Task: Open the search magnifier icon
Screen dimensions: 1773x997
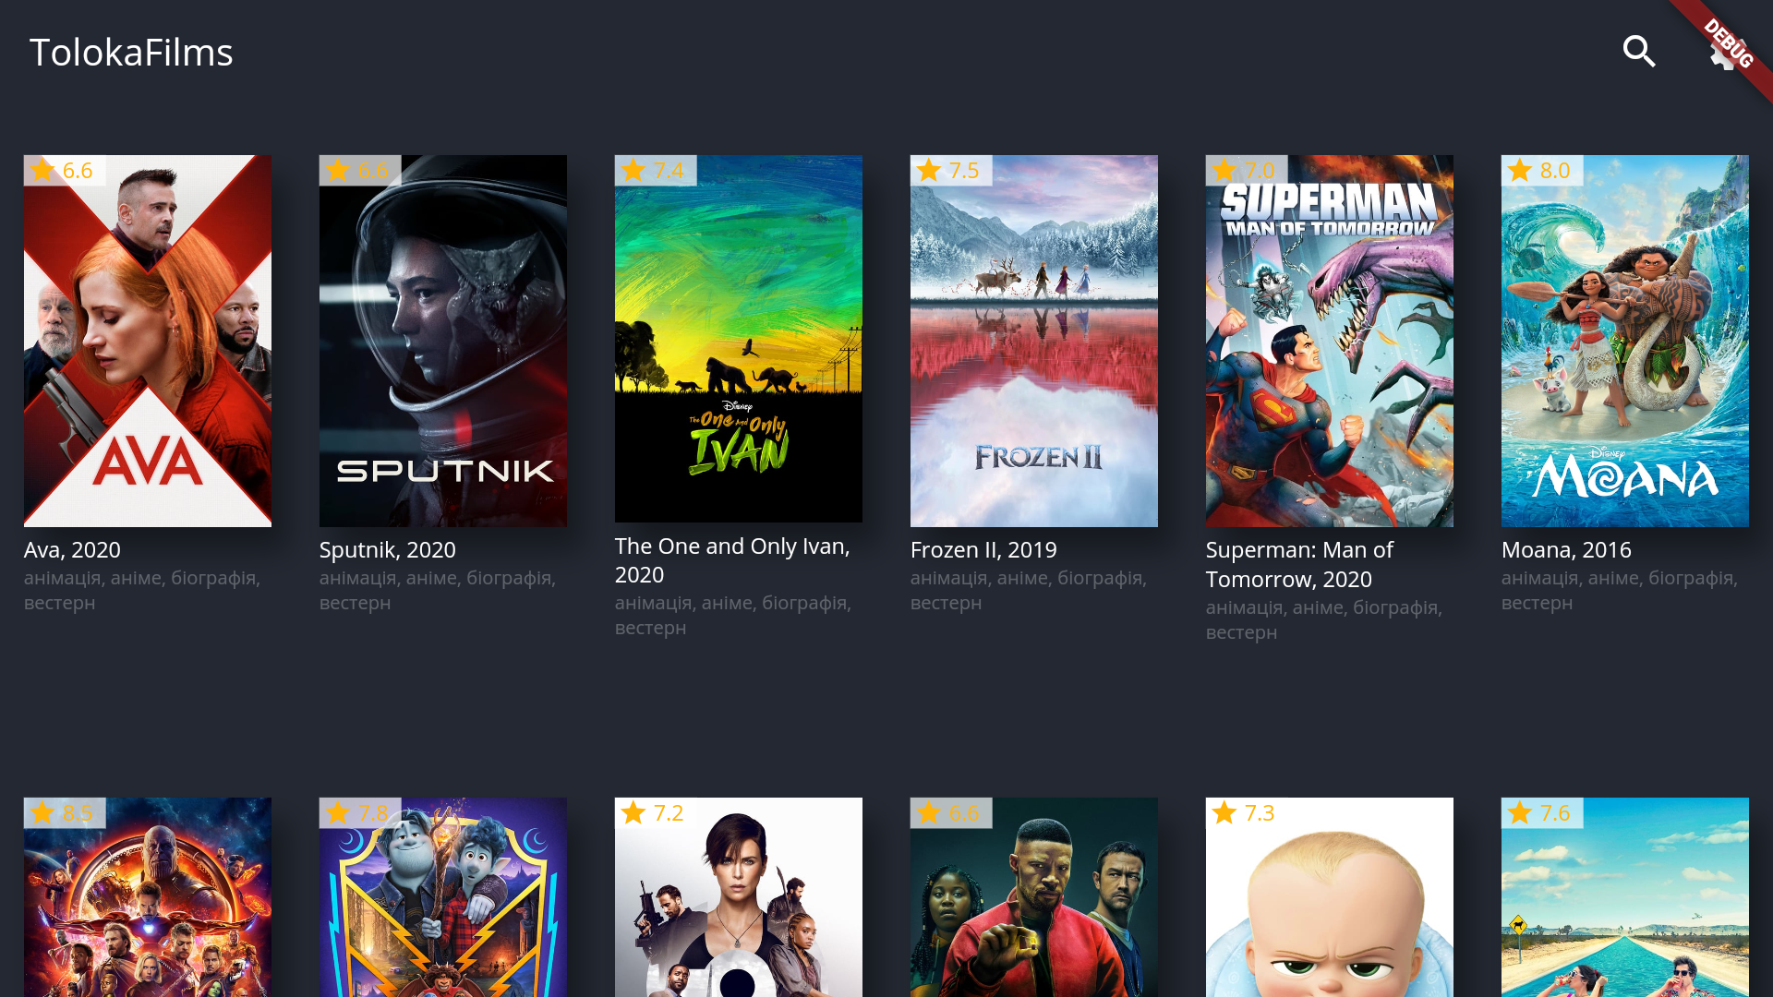Action: pyautogui.click(x=1639, y=52)
